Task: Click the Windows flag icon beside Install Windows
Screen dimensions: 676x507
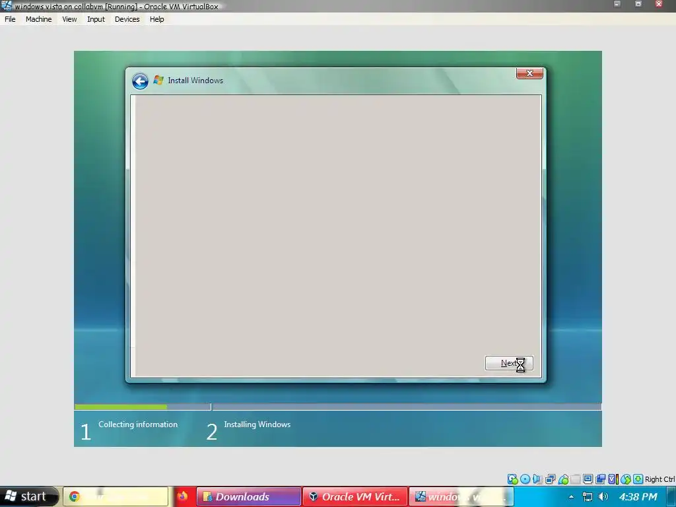Action: [158, 80]
